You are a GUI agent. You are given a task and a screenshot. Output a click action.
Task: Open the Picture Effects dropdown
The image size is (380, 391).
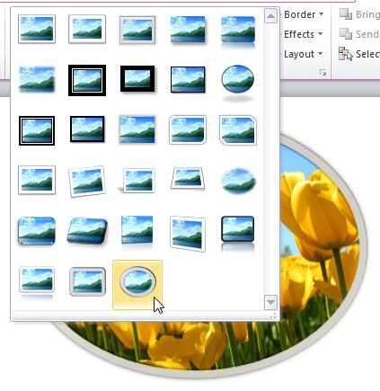[303, 34]
